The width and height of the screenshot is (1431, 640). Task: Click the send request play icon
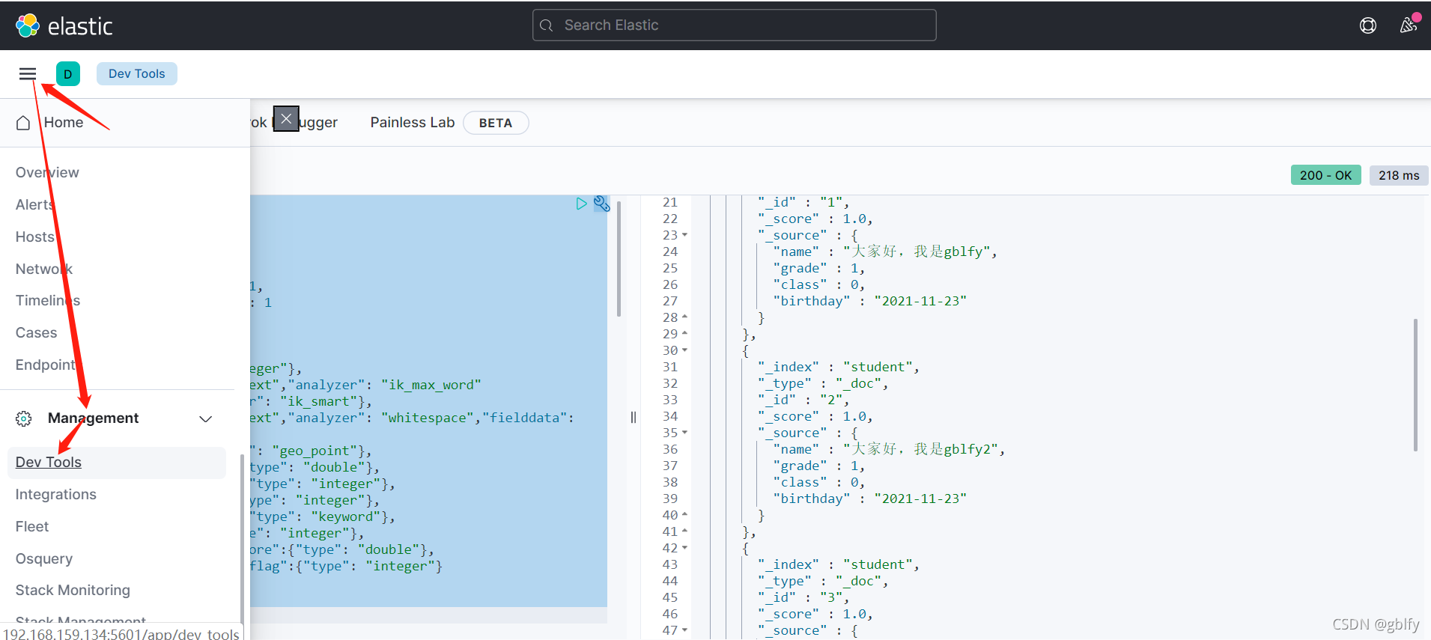pos(581,204)
